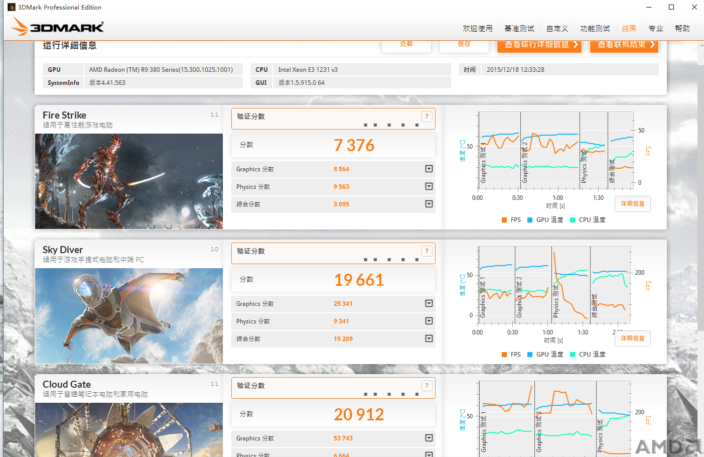Maximize the 3DMark window

(x=671, y=7)
